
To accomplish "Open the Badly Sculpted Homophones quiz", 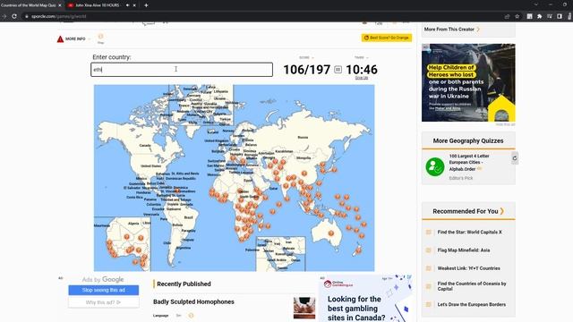I will coord(193,301).
